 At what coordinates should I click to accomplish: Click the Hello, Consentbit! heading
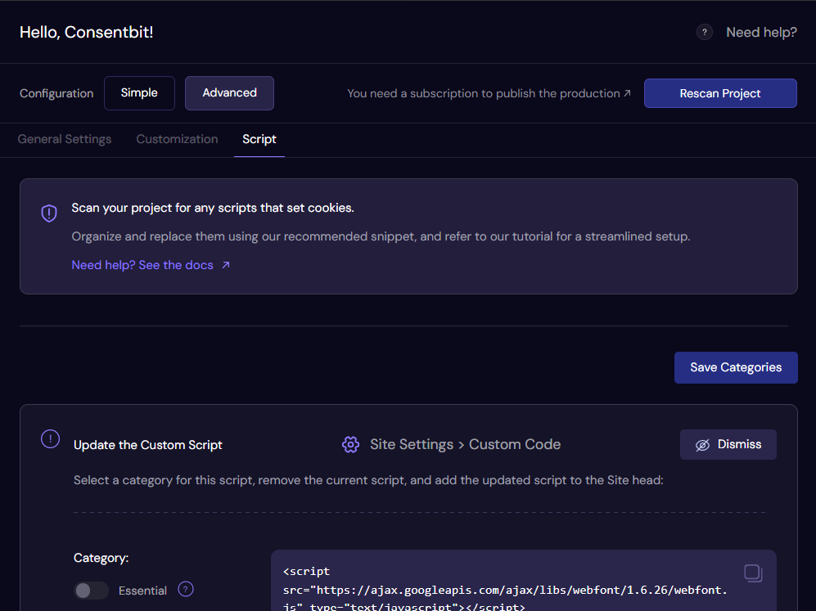[x=87, y=32]
